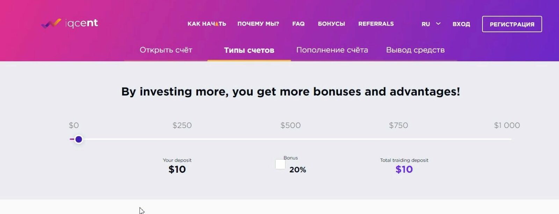
Task: Click the iqcent logo icon
Action: (51, 23)
